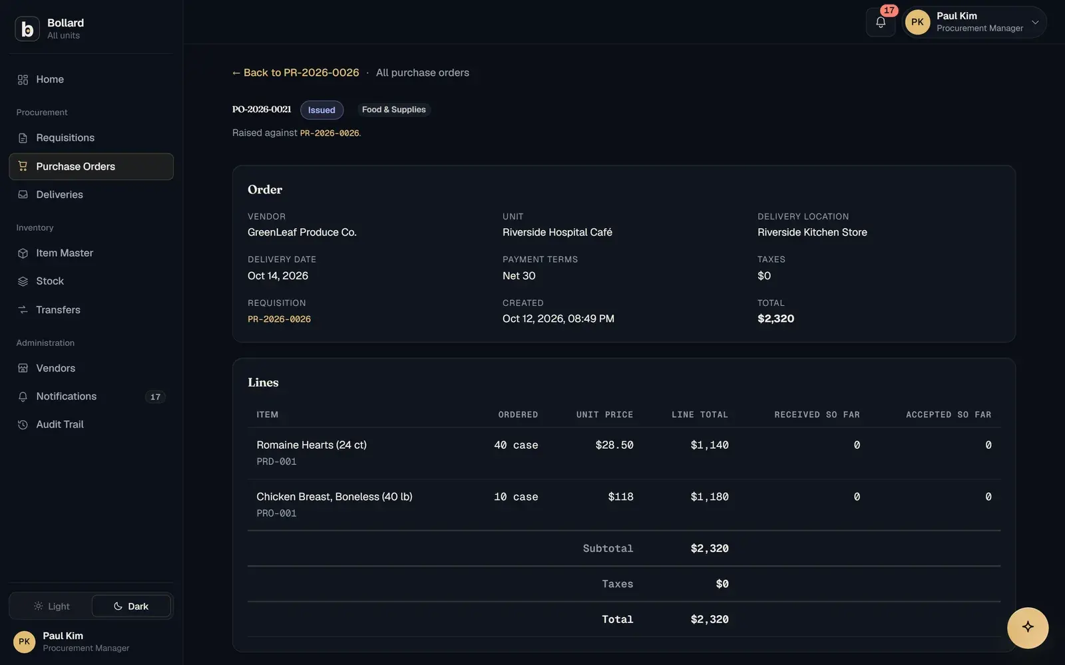1065x665 pixels.
Task: Click unit Riverside Hospital Café
Action: (x=557, y=232)
